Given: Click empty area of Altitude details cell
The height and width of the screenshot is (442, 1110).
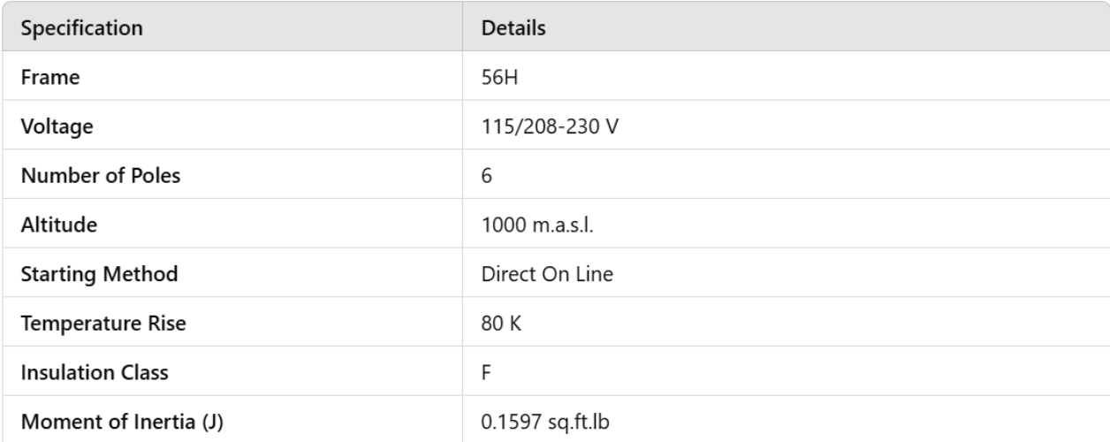Looking at the screenshot, I should pyautogui.click(x=840, y=225).
